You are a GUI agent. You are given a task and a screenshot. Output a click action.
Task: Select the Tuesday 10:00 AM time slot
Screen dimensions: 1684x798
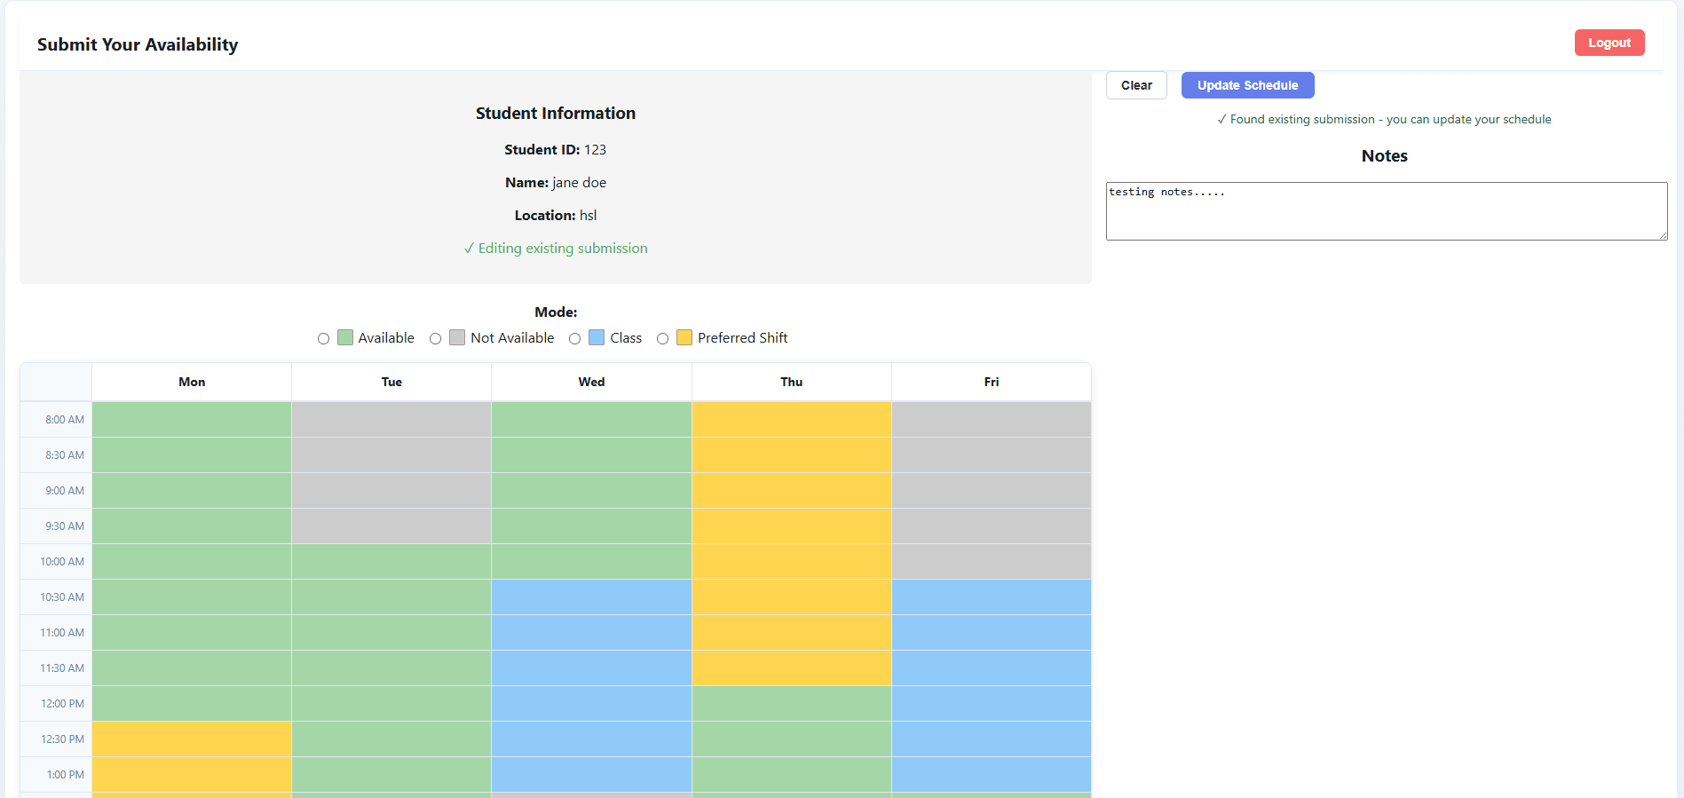391,562
